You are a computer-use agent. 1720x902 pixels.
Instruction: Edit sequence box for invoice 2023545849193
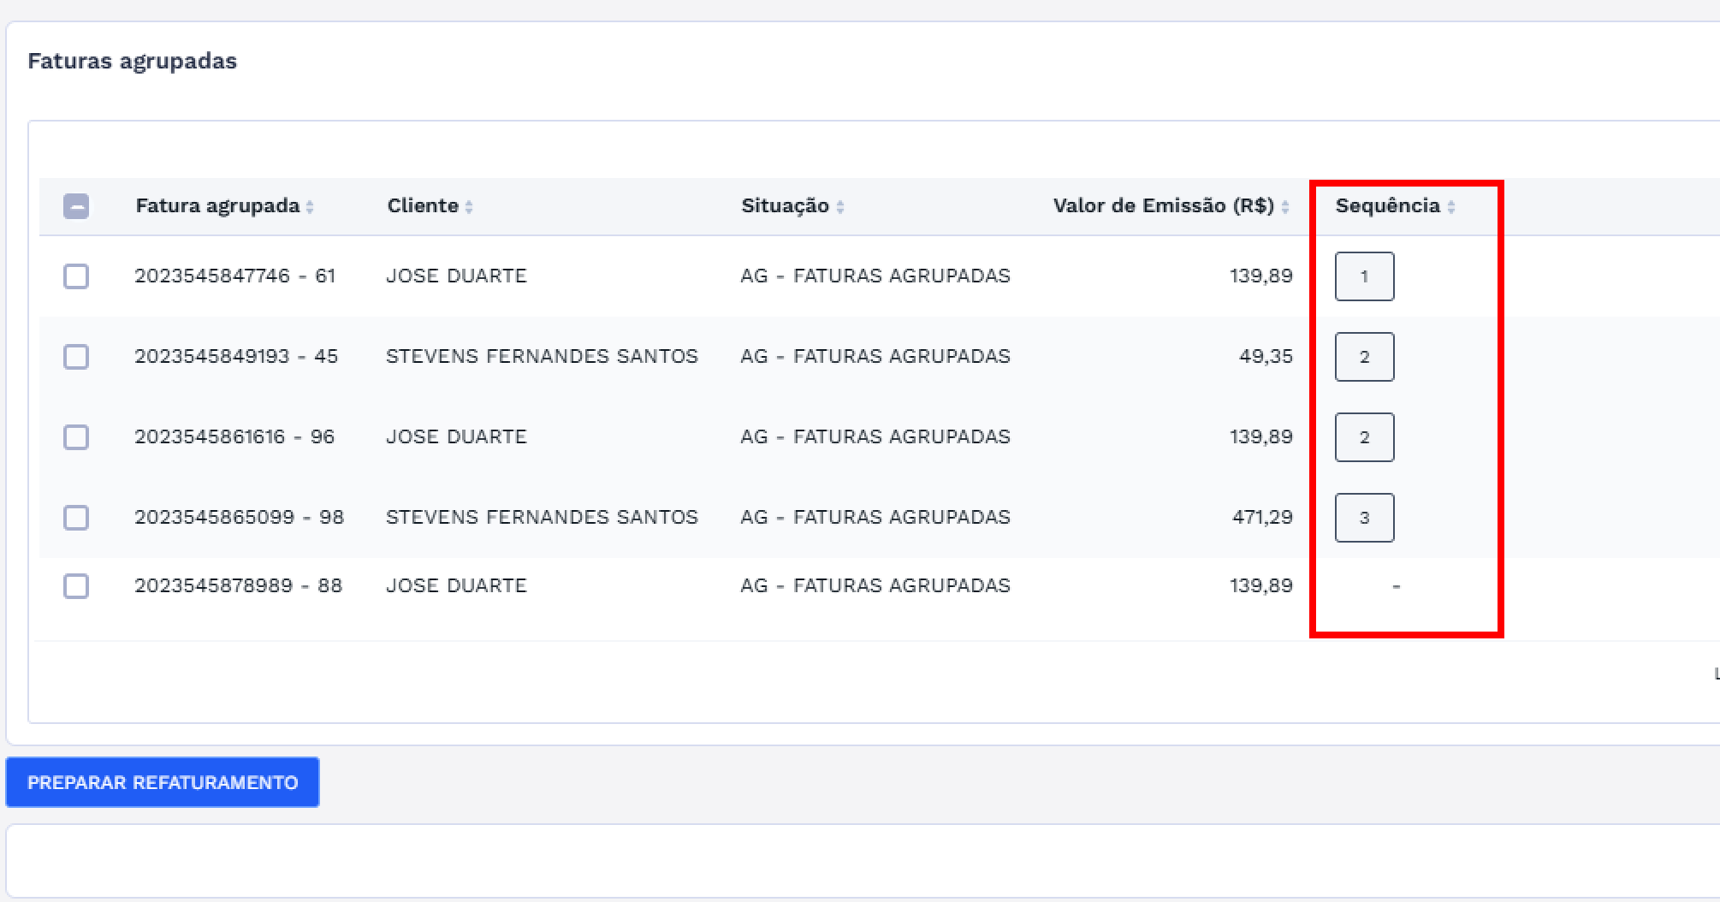click(1364, 357)
